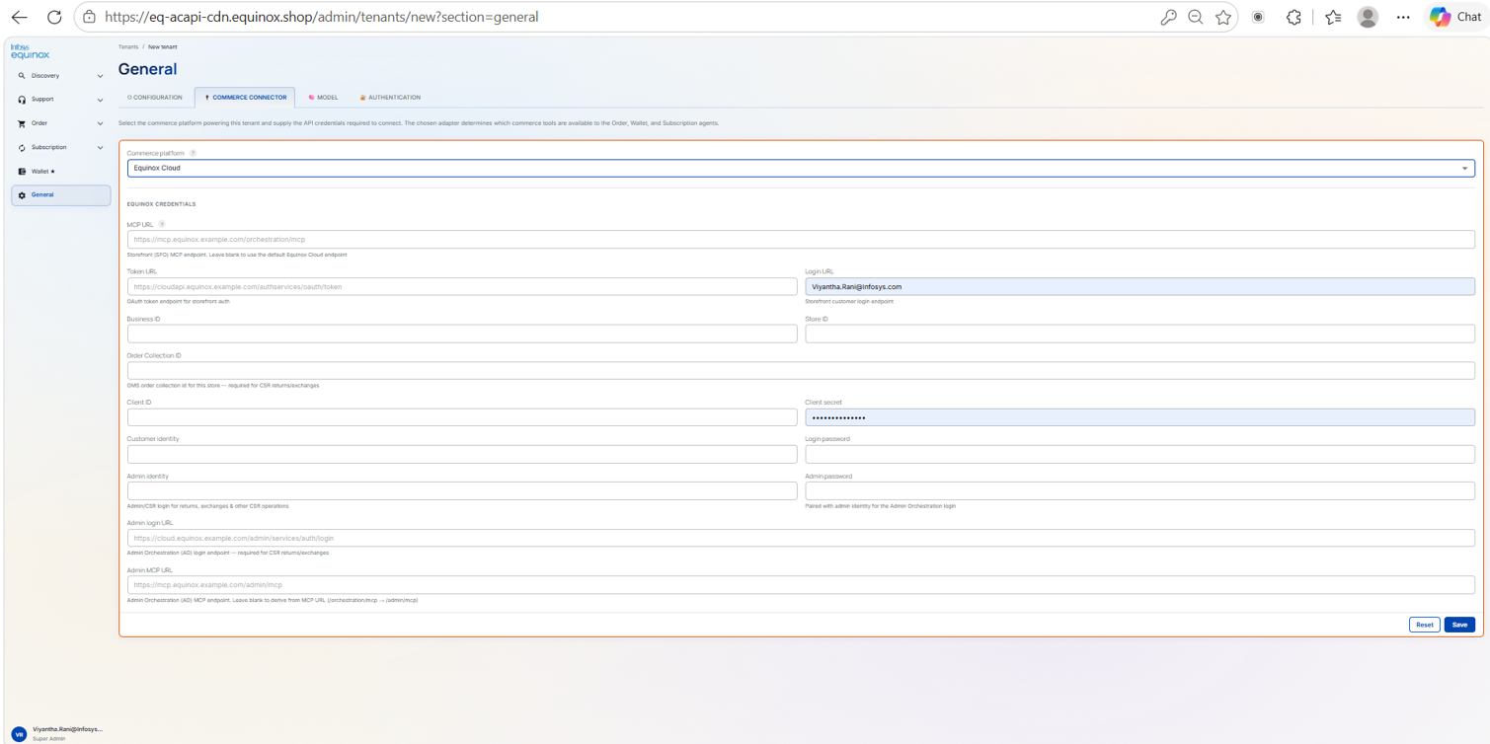Image resolution: width=1490 pixels, height=744 pixels.
Task: Open the browser three-dots menu
Action: click(1403, 17)
